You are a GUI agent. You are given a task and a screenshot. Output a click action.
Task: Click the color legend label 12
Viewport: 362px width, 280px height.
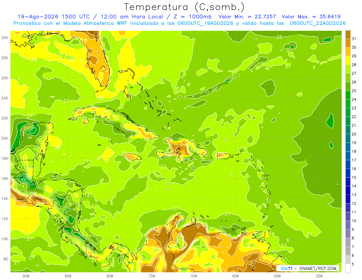tap(354, 204)
